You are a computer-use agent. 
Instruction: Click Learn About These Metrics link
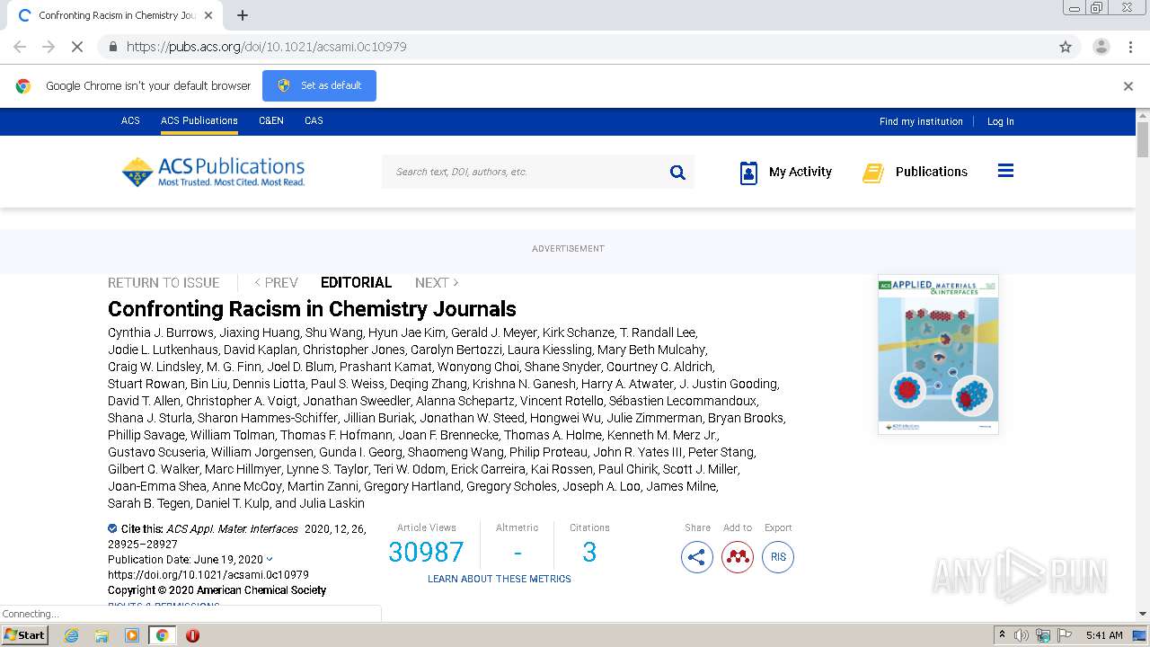500,579
